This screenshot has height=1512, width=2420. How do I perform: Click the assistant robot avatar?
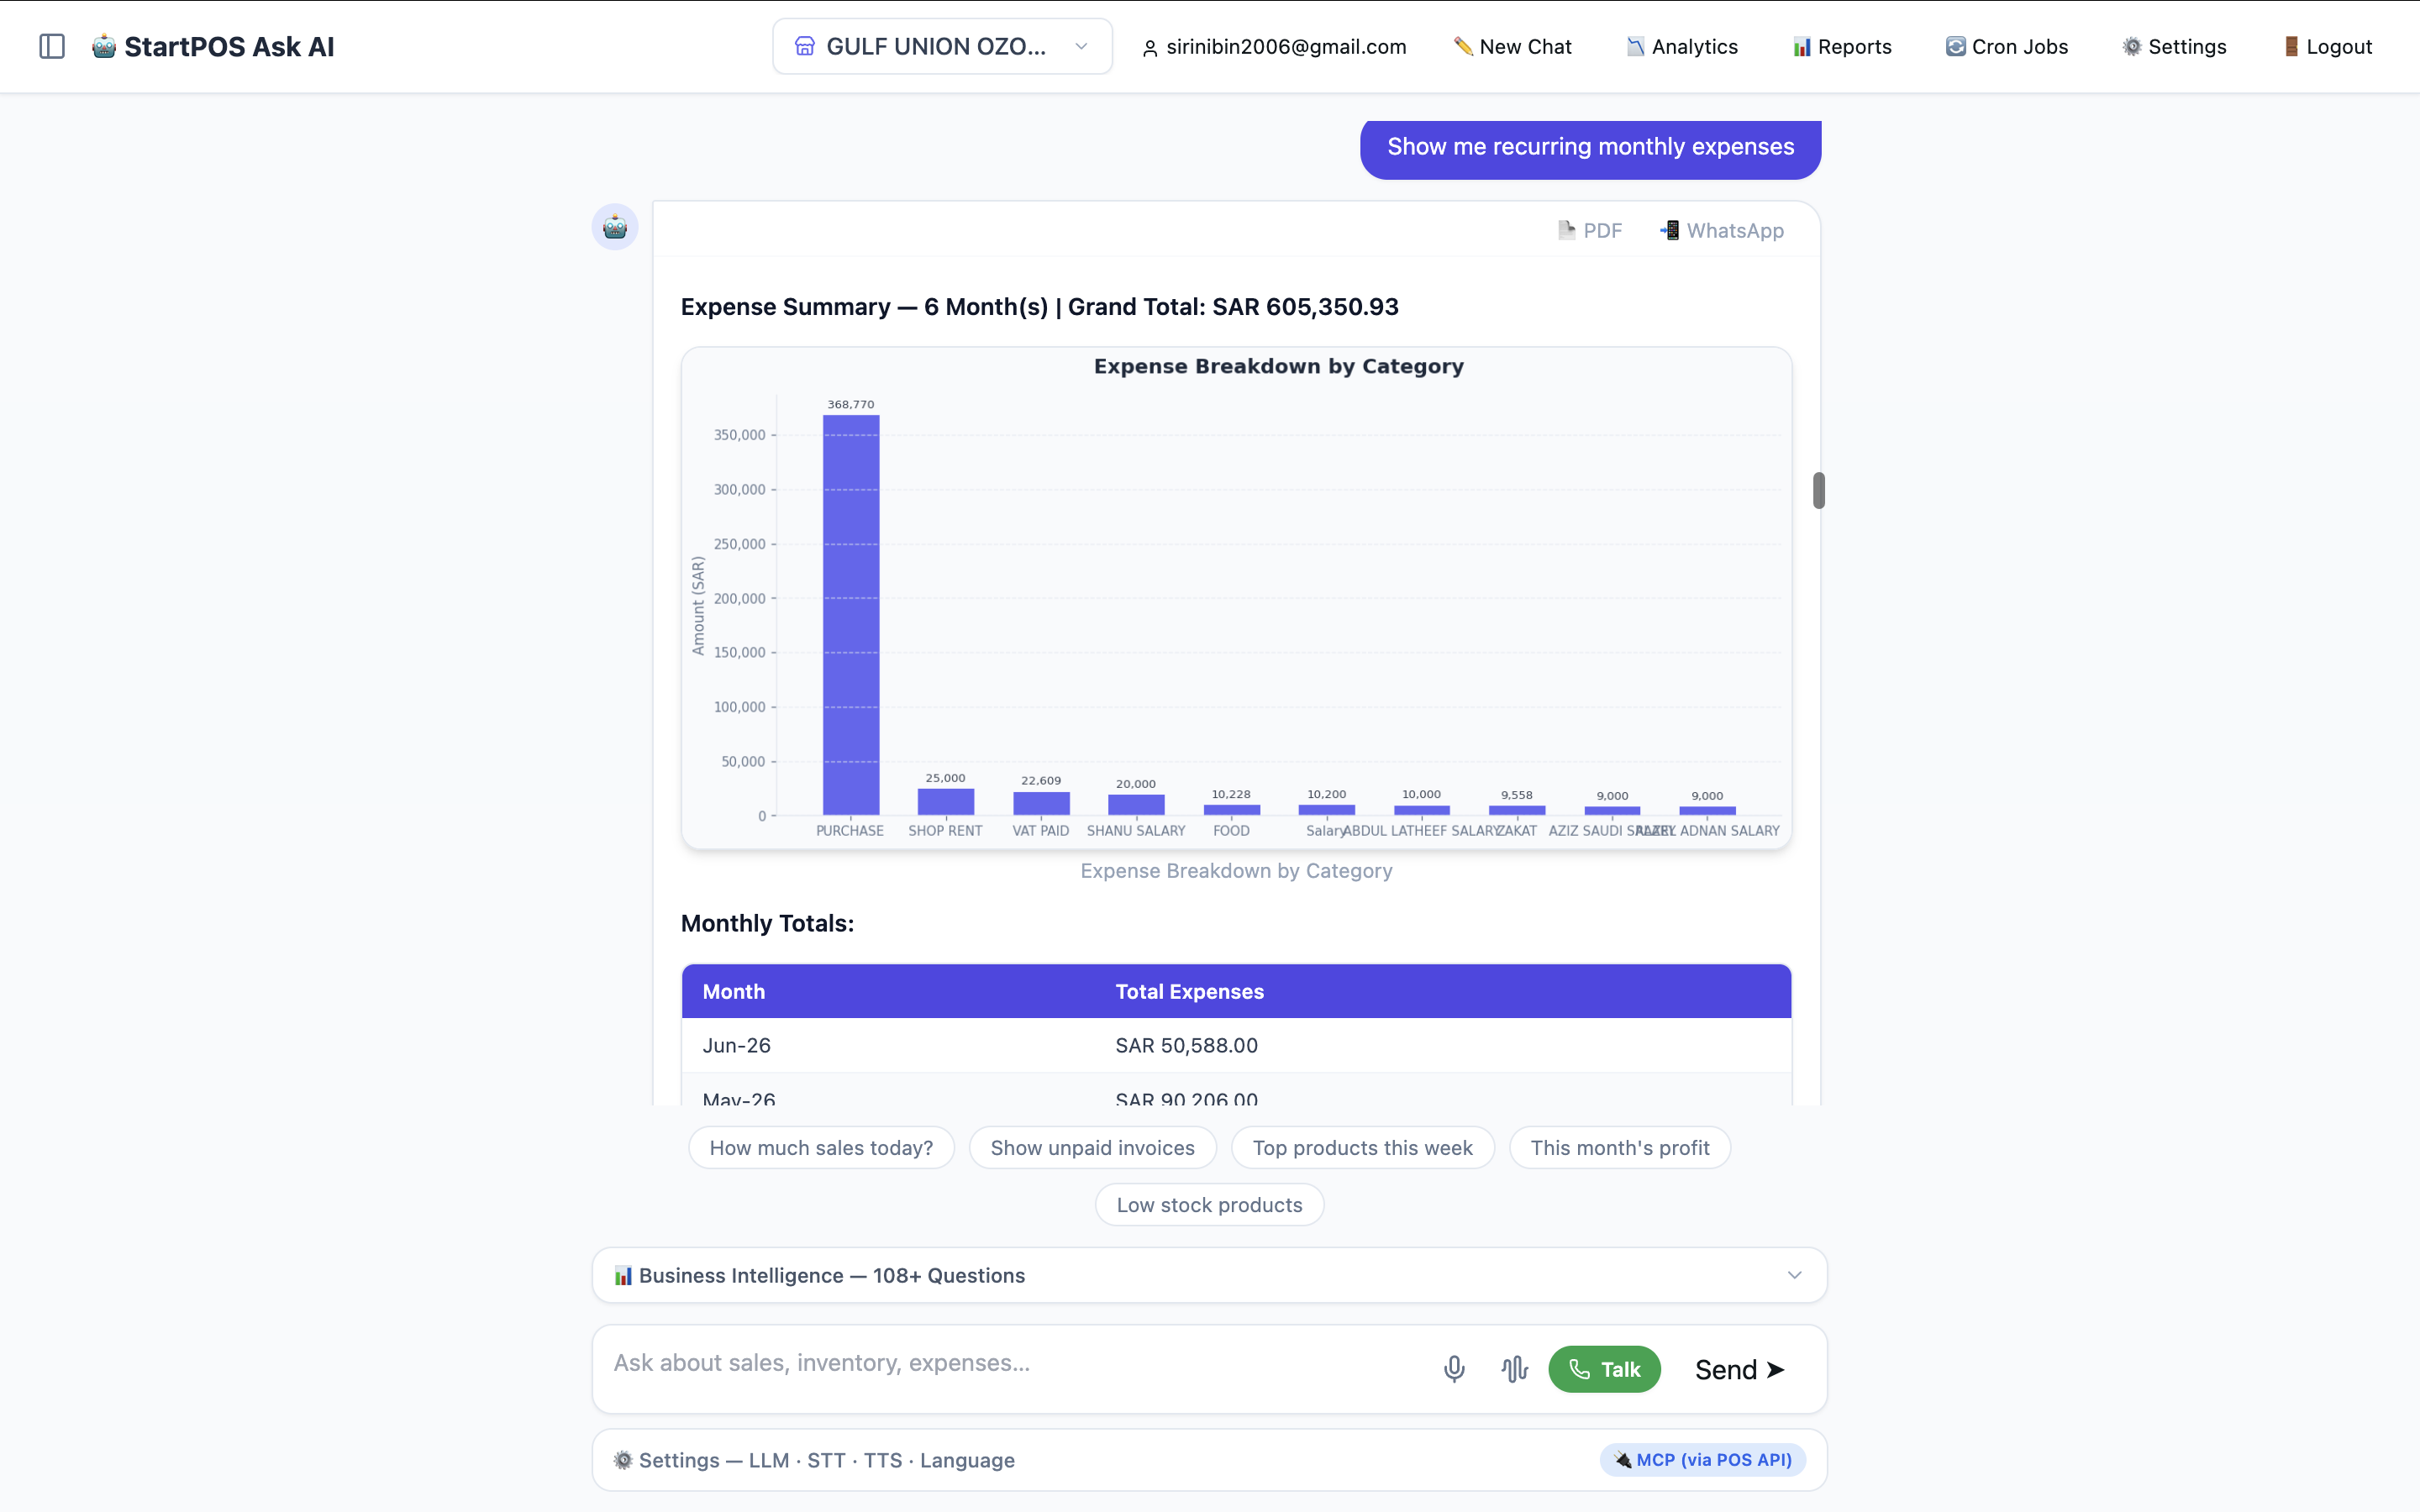615,227
